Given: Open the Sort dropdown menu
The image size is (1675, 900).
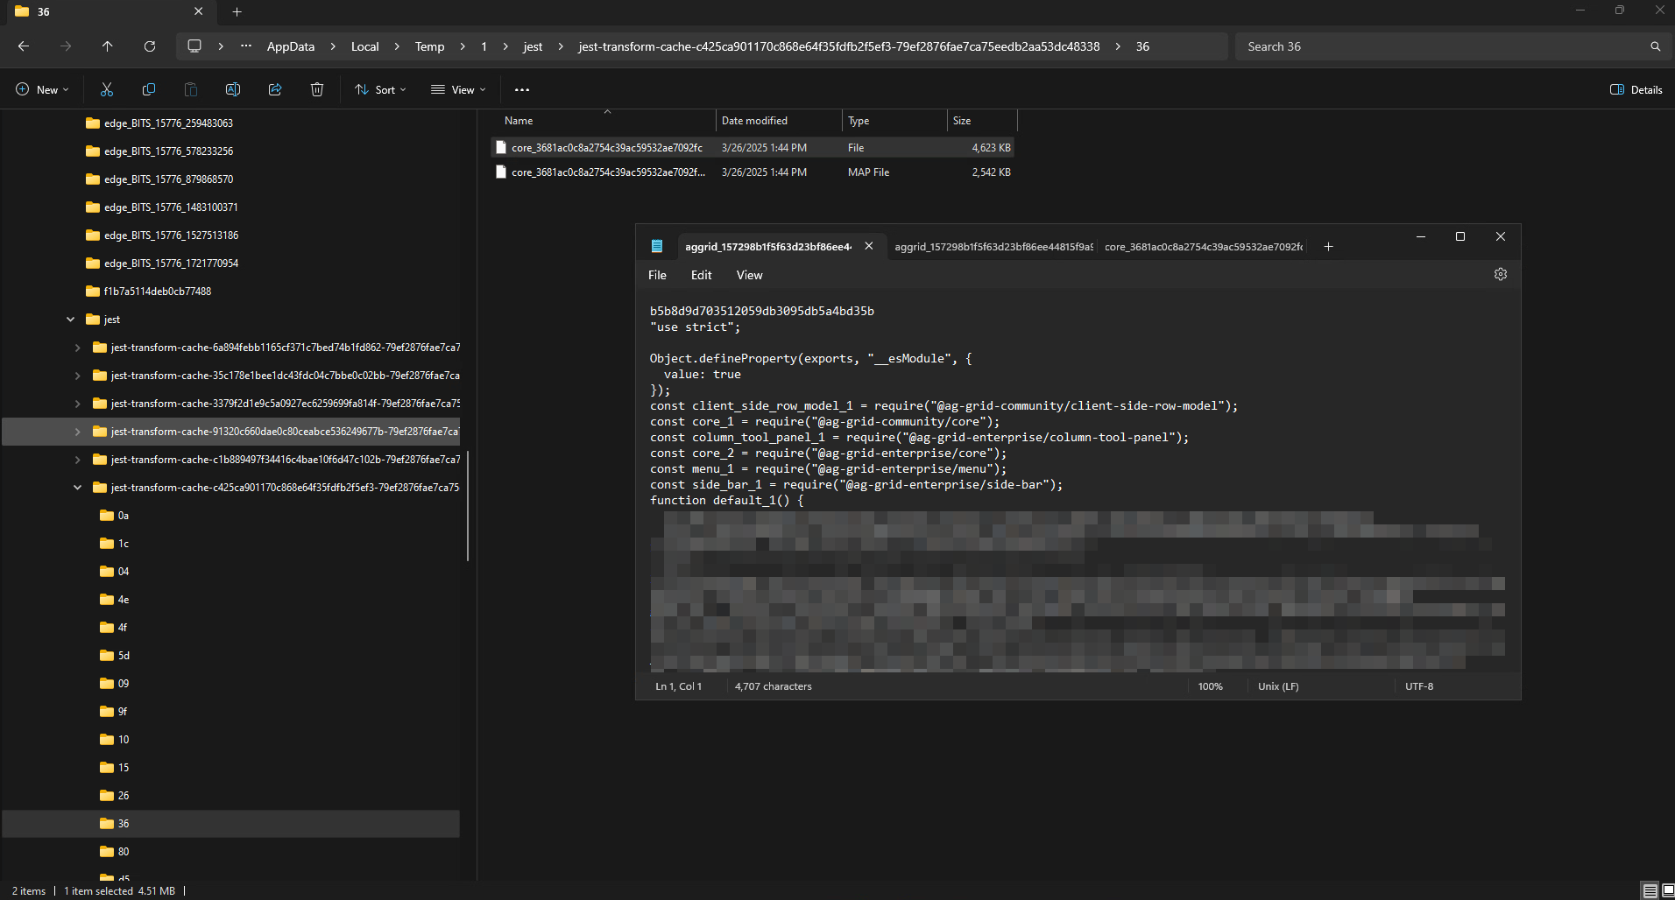Looking at the screenshot, I should tap(380, 89).
